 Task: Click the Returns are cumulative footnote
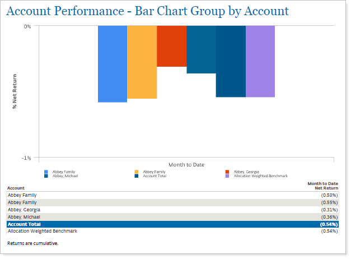(x=32, y=244)
